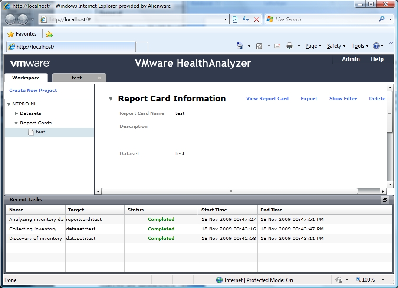Open the blue Help question mark icon

(x=376, y=46)
